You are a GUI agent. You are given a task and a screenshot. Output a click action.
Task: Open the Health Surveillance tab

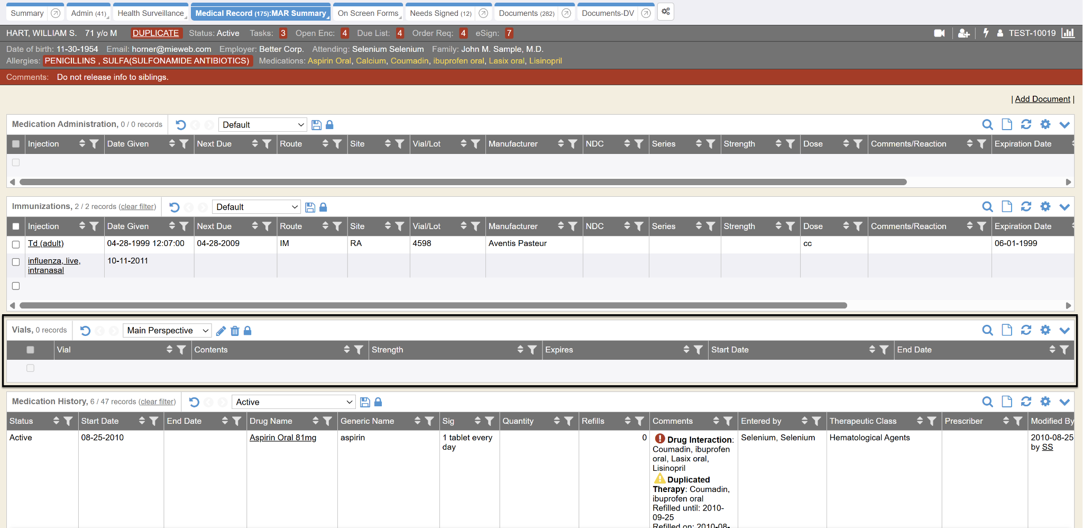pyautogui.click(x=150, y=13)
